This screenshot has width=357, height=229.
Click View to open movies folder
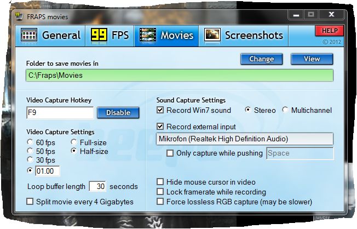coord(312,59)
